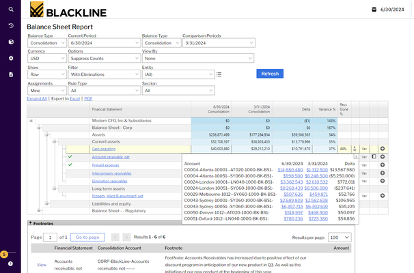Open the history icon in left sidebar

pos(11,26)
